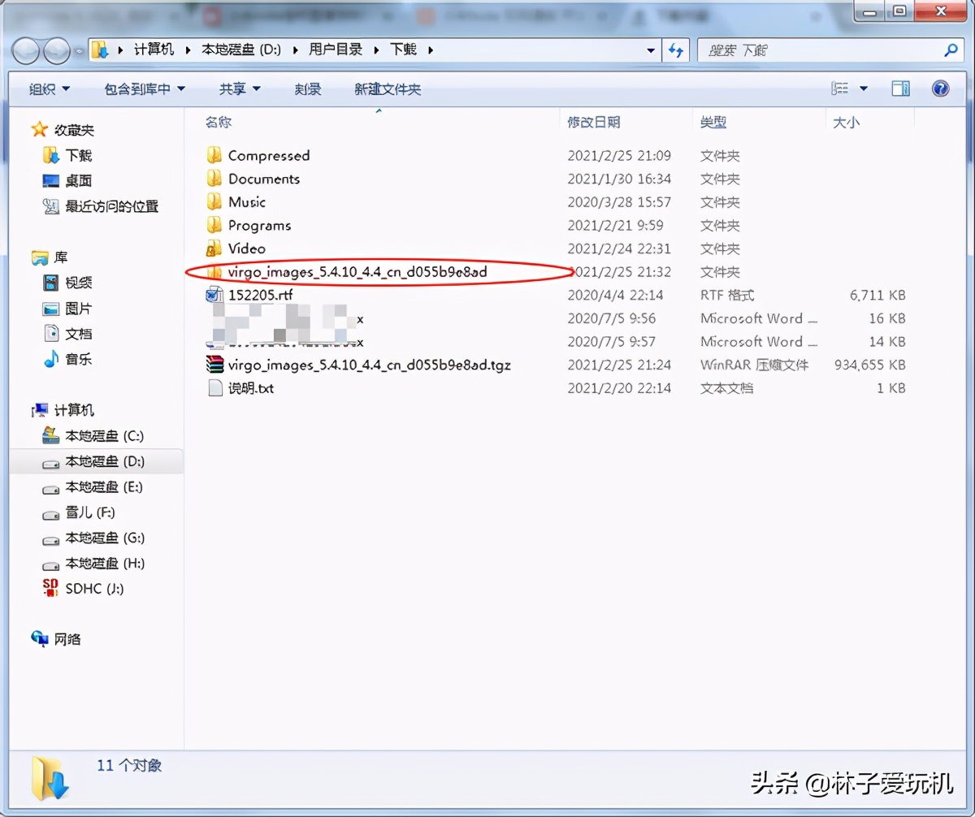Refresh the folder via address bar refresh icon

pyautogui.click(x=675, y=50)
